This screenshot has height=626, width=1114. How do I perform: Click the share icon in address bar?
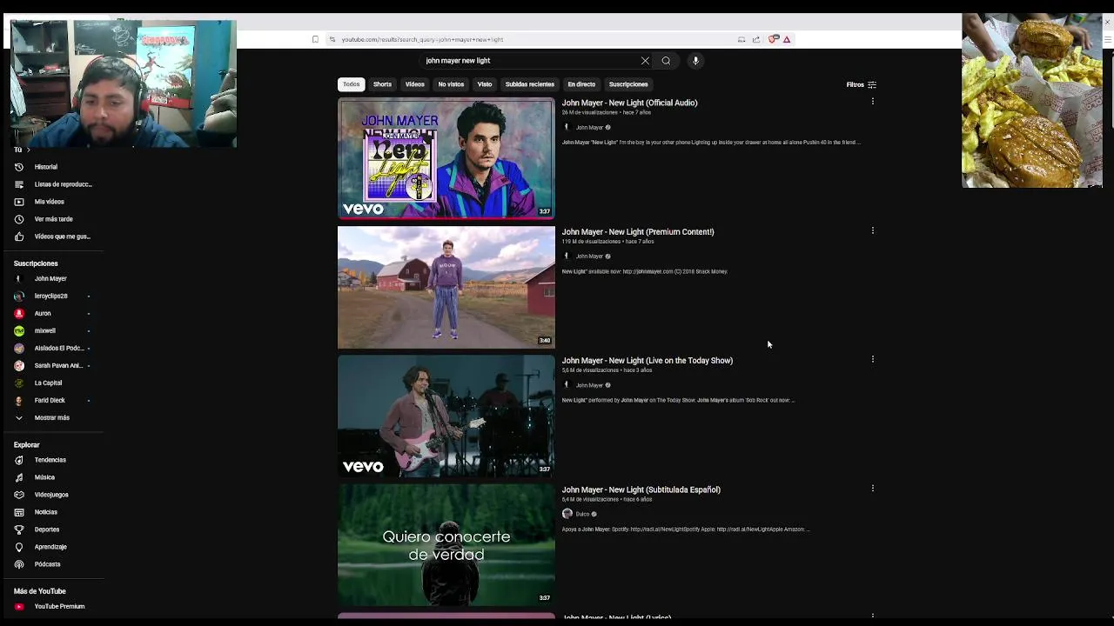pyautogui.click(x=756, y=39)
